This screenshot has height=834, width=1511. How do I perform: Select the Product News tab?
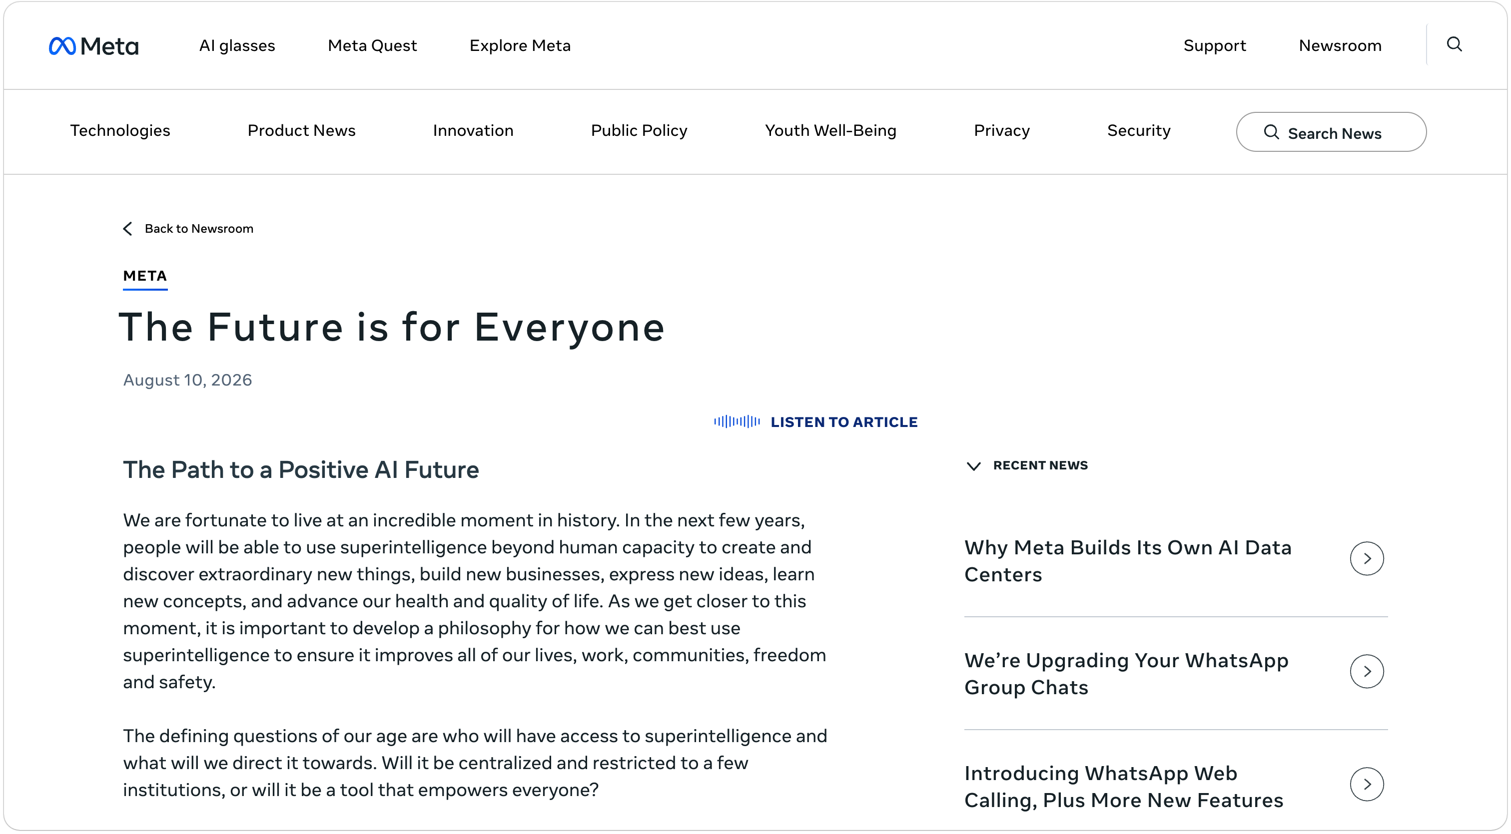point(301,131)
